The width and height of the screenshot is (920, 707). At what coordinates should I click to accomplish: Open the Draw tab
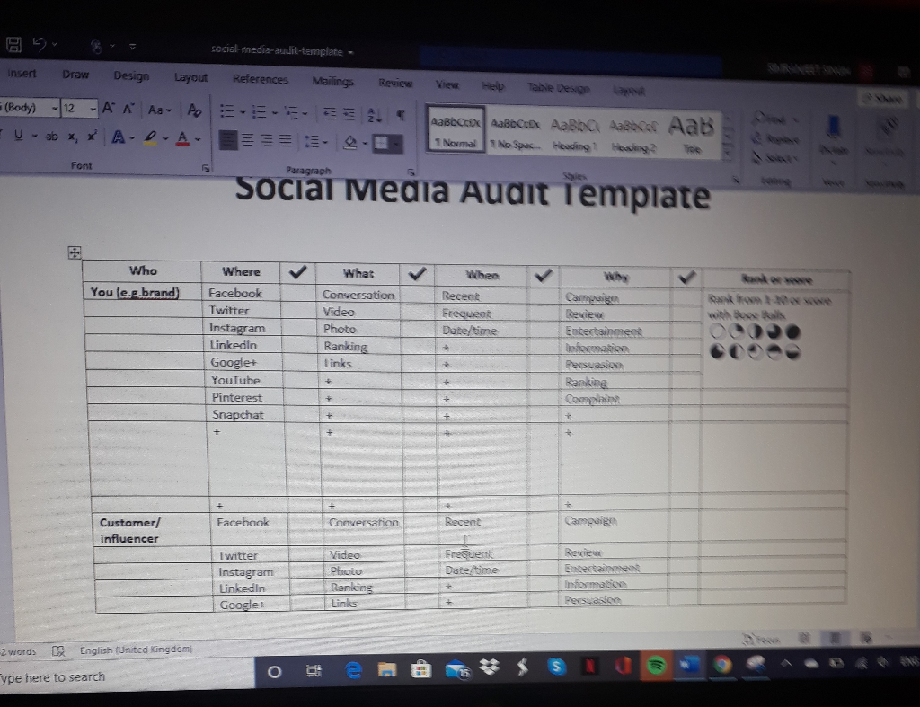point(75,75)
